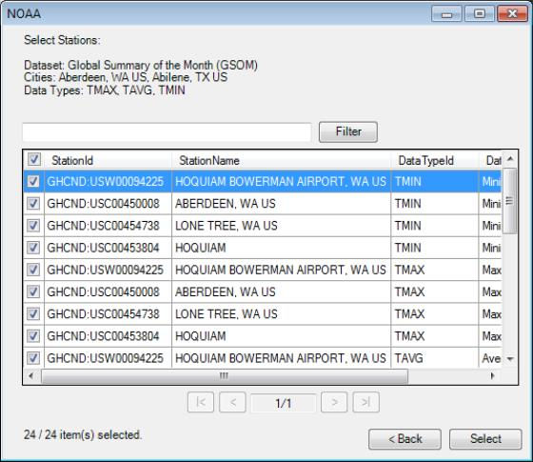Click horizontal scrollbar right arrow

(492, 376)
